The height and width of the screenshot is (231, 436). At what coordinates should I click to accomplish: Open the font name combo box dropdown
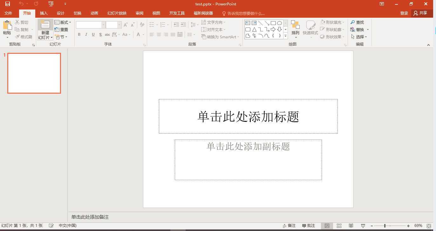[103, 25]
